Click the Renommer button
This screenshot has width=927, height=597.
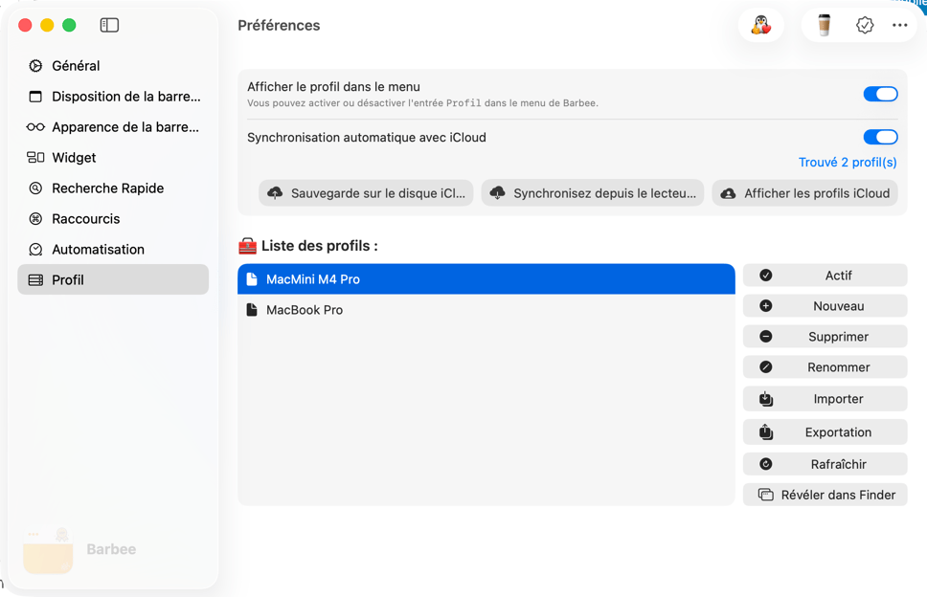825,366
